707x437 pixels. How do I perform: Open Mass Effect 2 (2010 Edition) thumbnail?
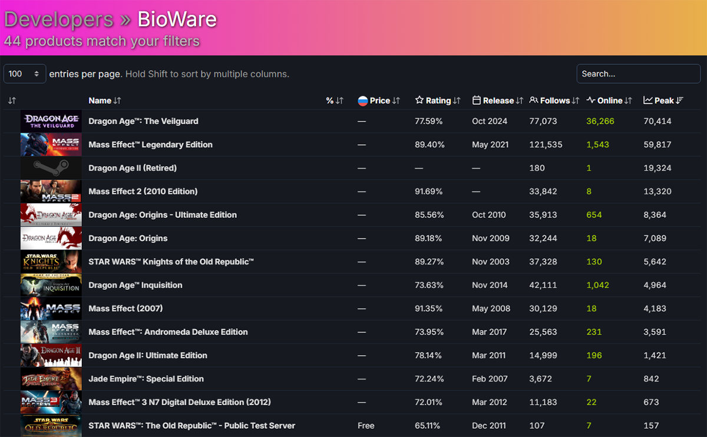coord(51,191)
